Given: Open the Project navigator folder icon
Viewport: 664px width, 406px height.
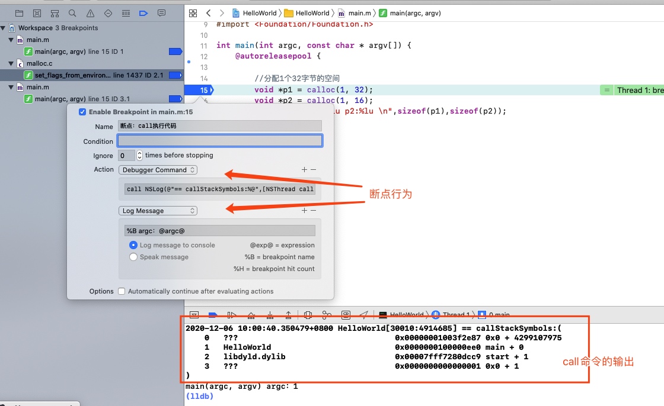Looking at the screenshot, I should 19,13.
